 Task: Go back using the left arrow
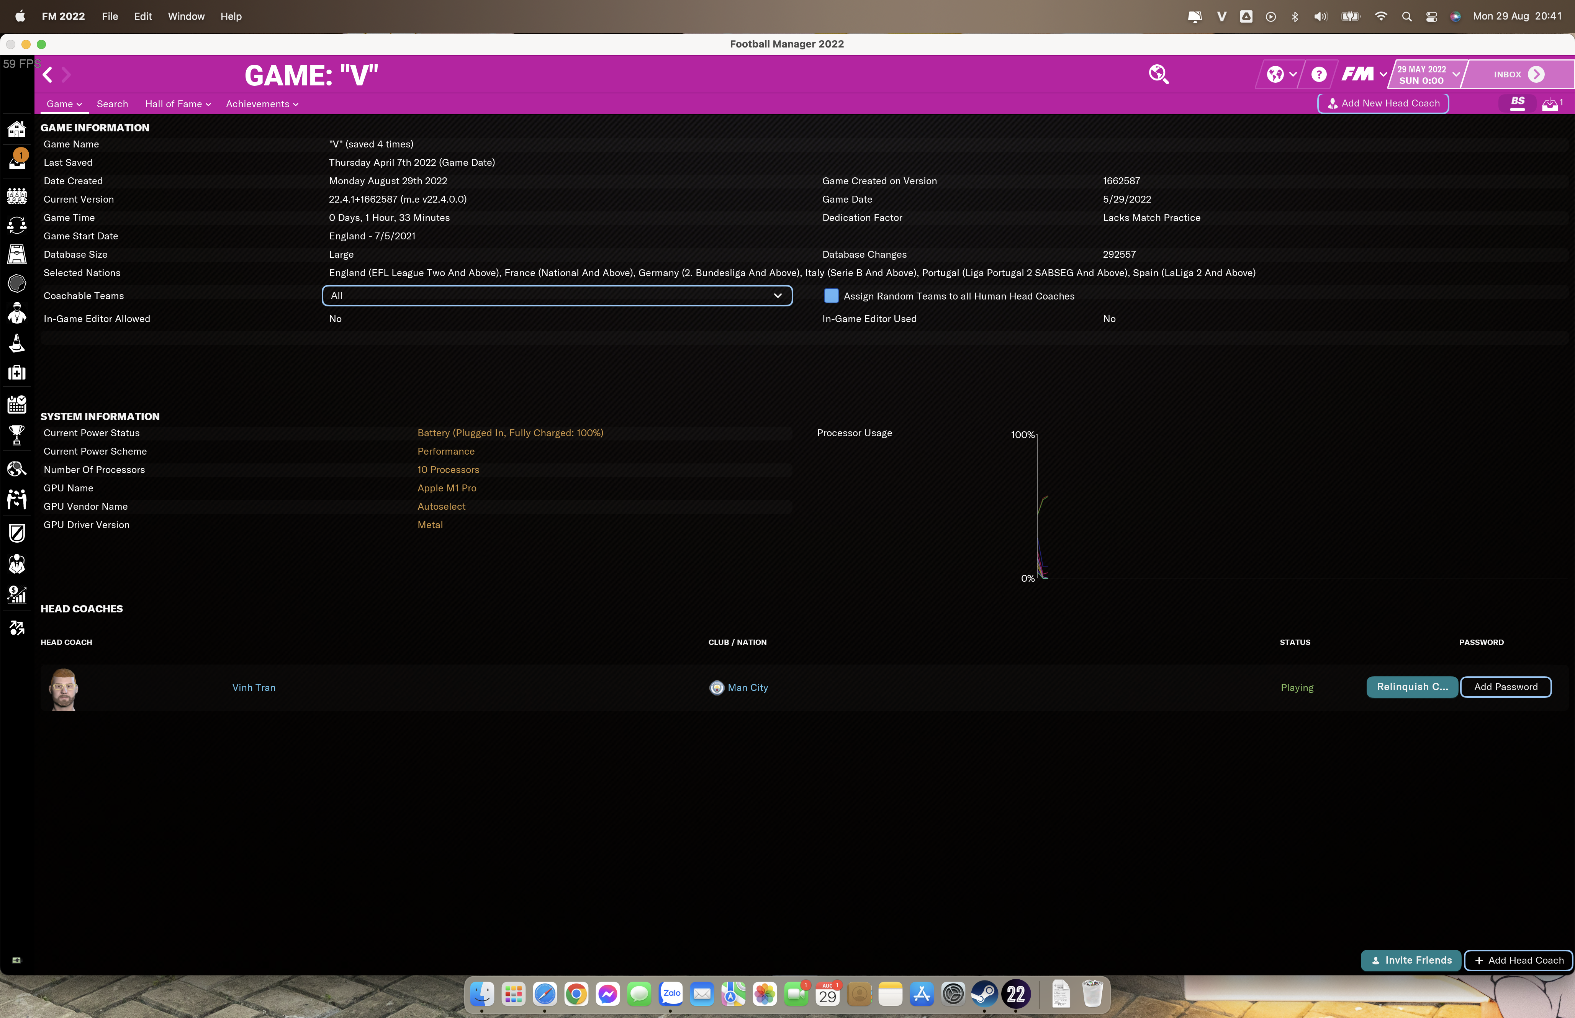(x=47, y=75)
